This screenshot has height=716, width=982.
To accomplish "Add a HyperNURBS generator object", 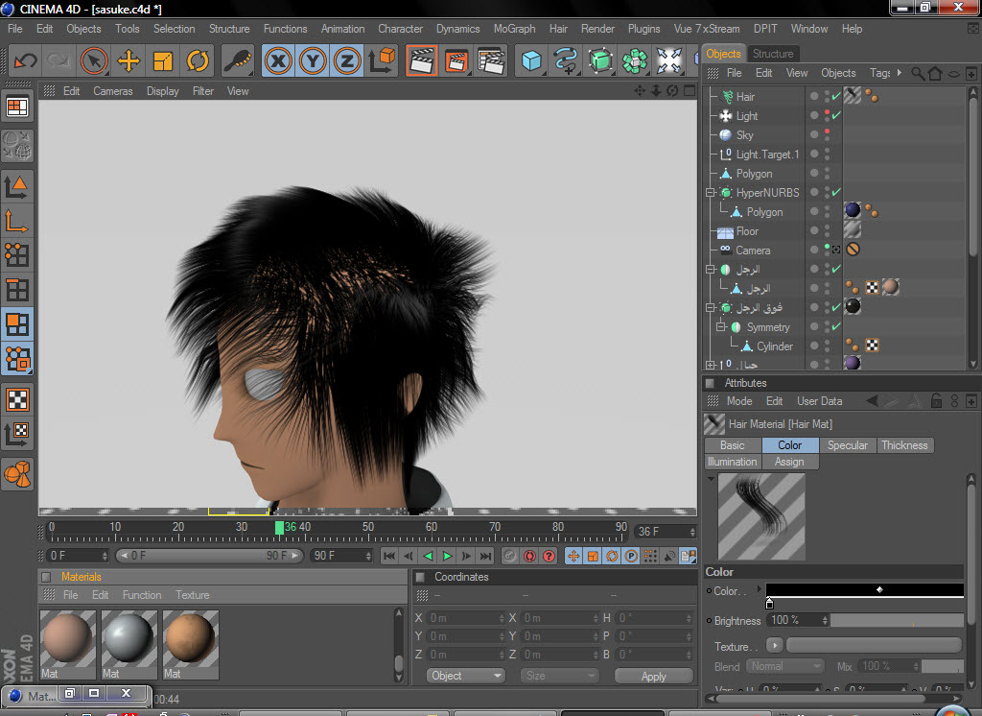I will (600, 60).
